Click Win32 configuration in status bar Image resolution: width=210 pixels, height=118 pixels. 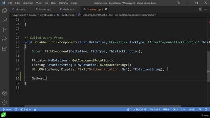click(x=192, y=109)
